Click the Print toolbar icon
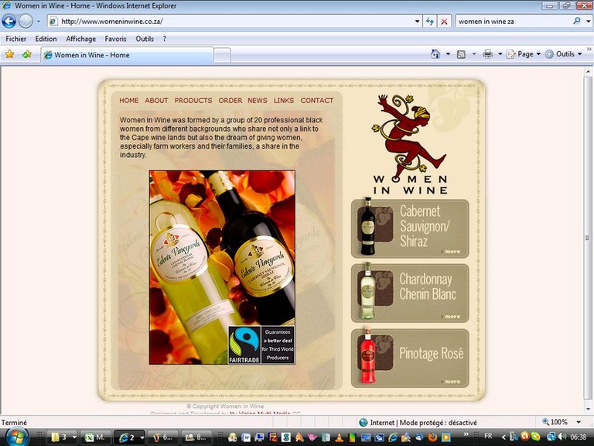Viewport: 594px width, 446px height. tap(487, 54)
